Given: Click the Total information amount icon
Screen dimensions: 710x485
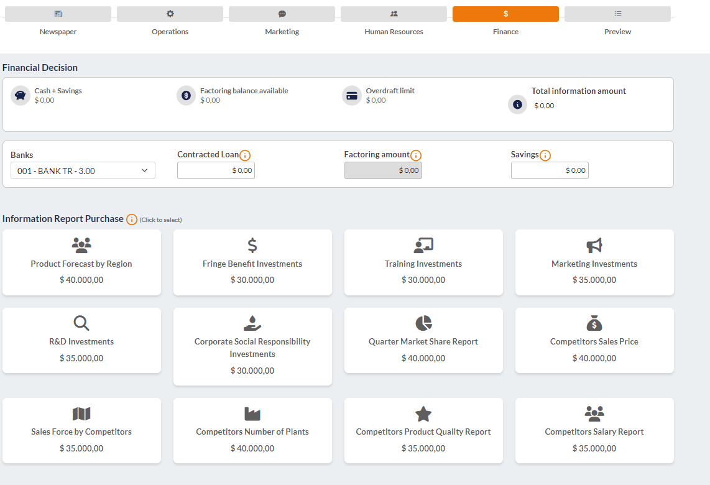Looking at the screenshot, I should click(517, 104).
